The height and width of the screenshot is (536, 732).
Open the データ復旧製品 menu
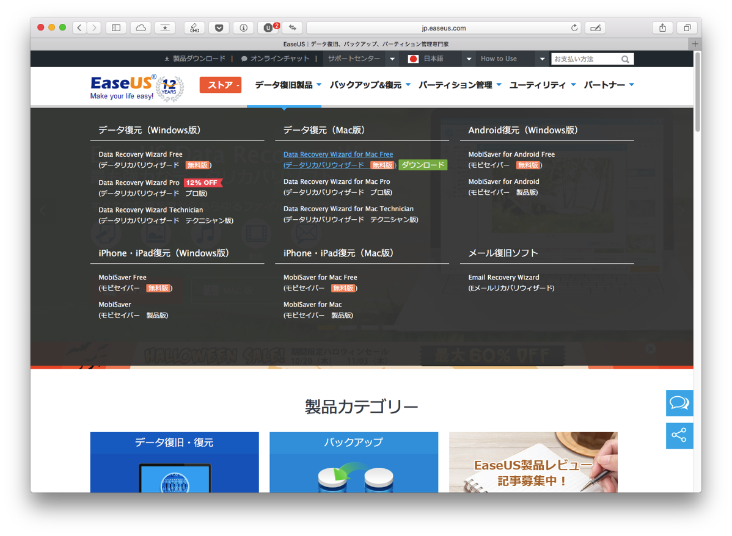[288, 85]
